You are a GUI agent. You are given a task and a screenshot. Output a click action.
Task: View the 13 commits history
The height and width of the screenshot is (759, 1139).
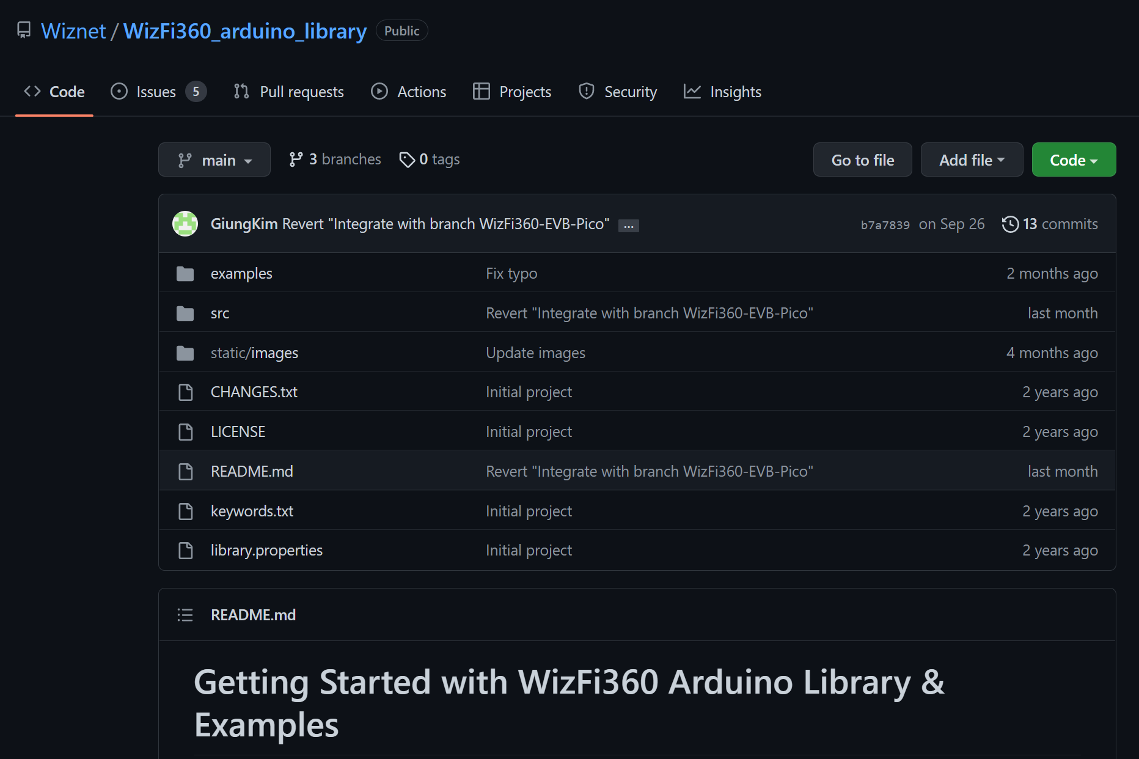point(1050,224)
